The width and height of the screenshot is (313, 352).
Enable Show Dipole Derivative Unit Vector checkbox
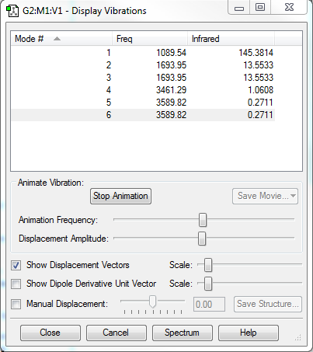[16, 284]
